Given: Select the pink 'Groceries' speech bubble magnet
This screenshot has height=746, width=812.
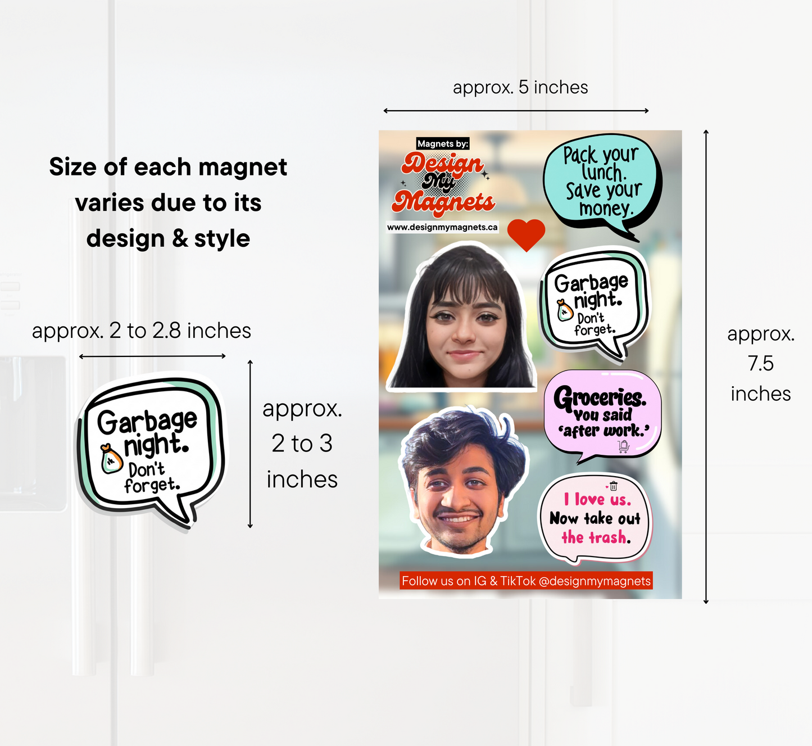Looking at the screenshot, I should [x=602, y=413].
